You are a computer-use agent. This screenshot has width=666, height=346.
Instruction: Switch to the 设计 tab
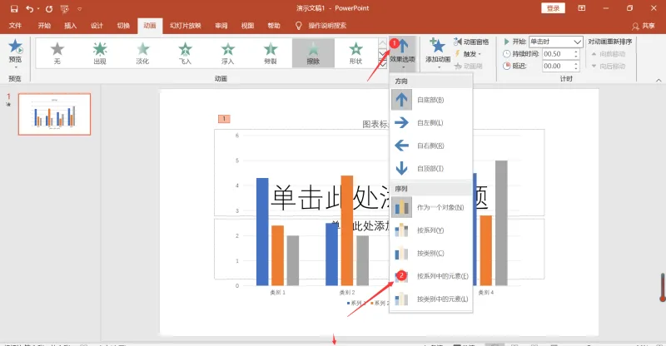coord(97,26)
